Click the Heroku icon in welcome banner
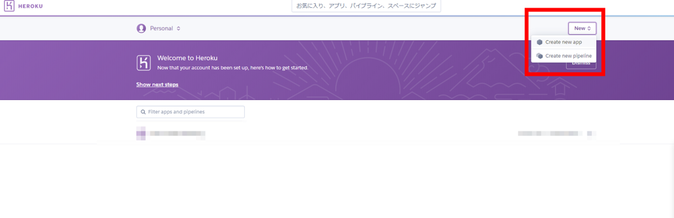The image size is (674, 218). pyautogui.click(x=144, y=62)
